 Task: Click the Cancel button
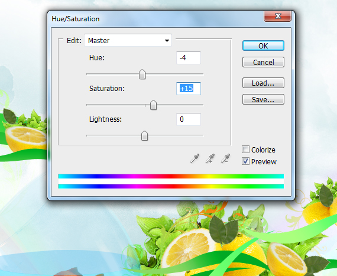pyautogui.click(x=263, y=62)
